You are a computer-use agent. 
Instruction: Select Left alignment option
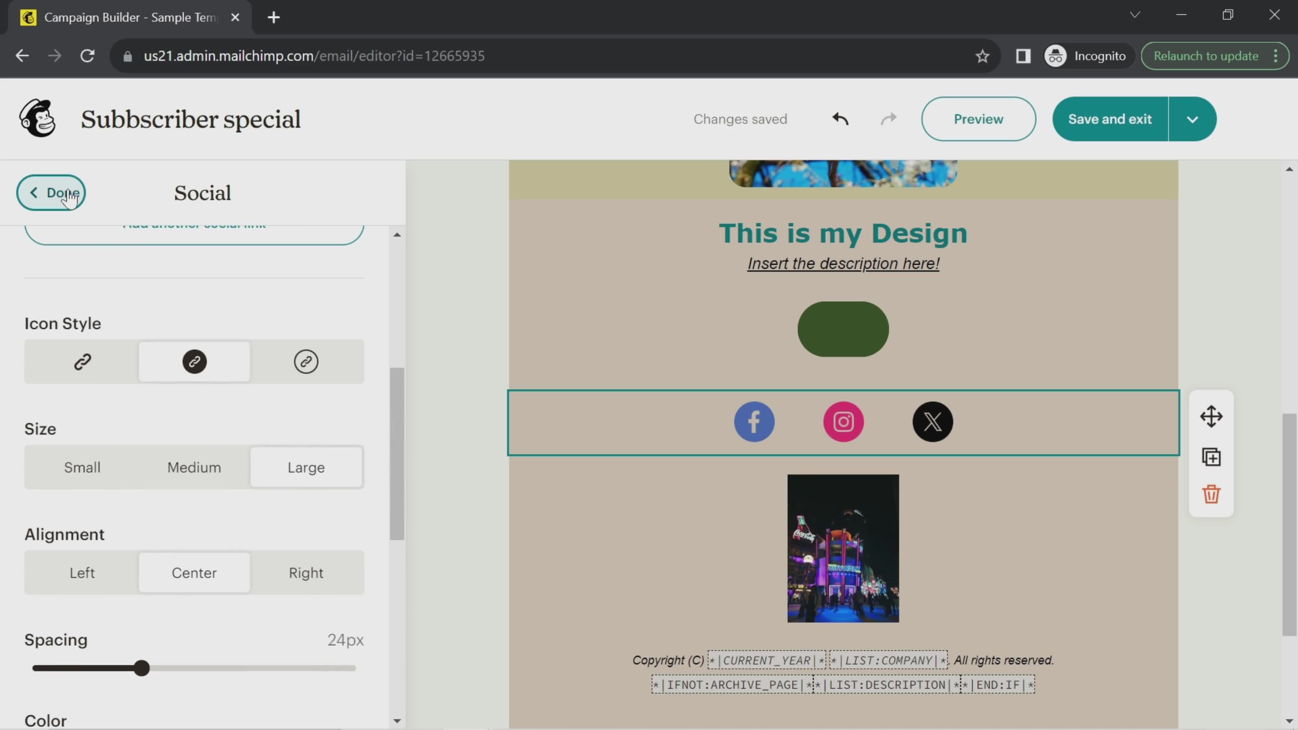(82, 571)
